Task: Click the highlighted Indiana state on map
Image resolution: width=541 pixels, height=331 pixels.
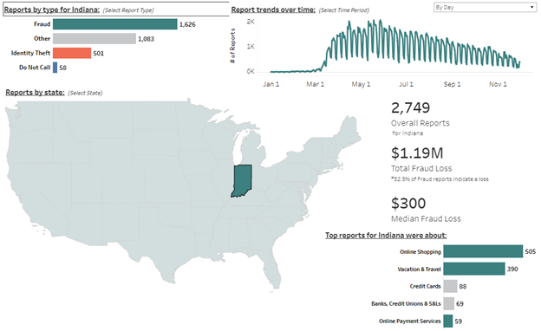Action: 242,180
